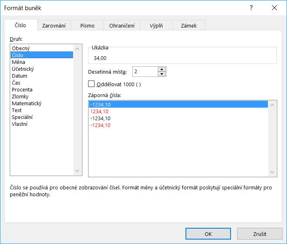Open the Ohraničení tab
287x244 pixels.
click(x=122, y=25)
